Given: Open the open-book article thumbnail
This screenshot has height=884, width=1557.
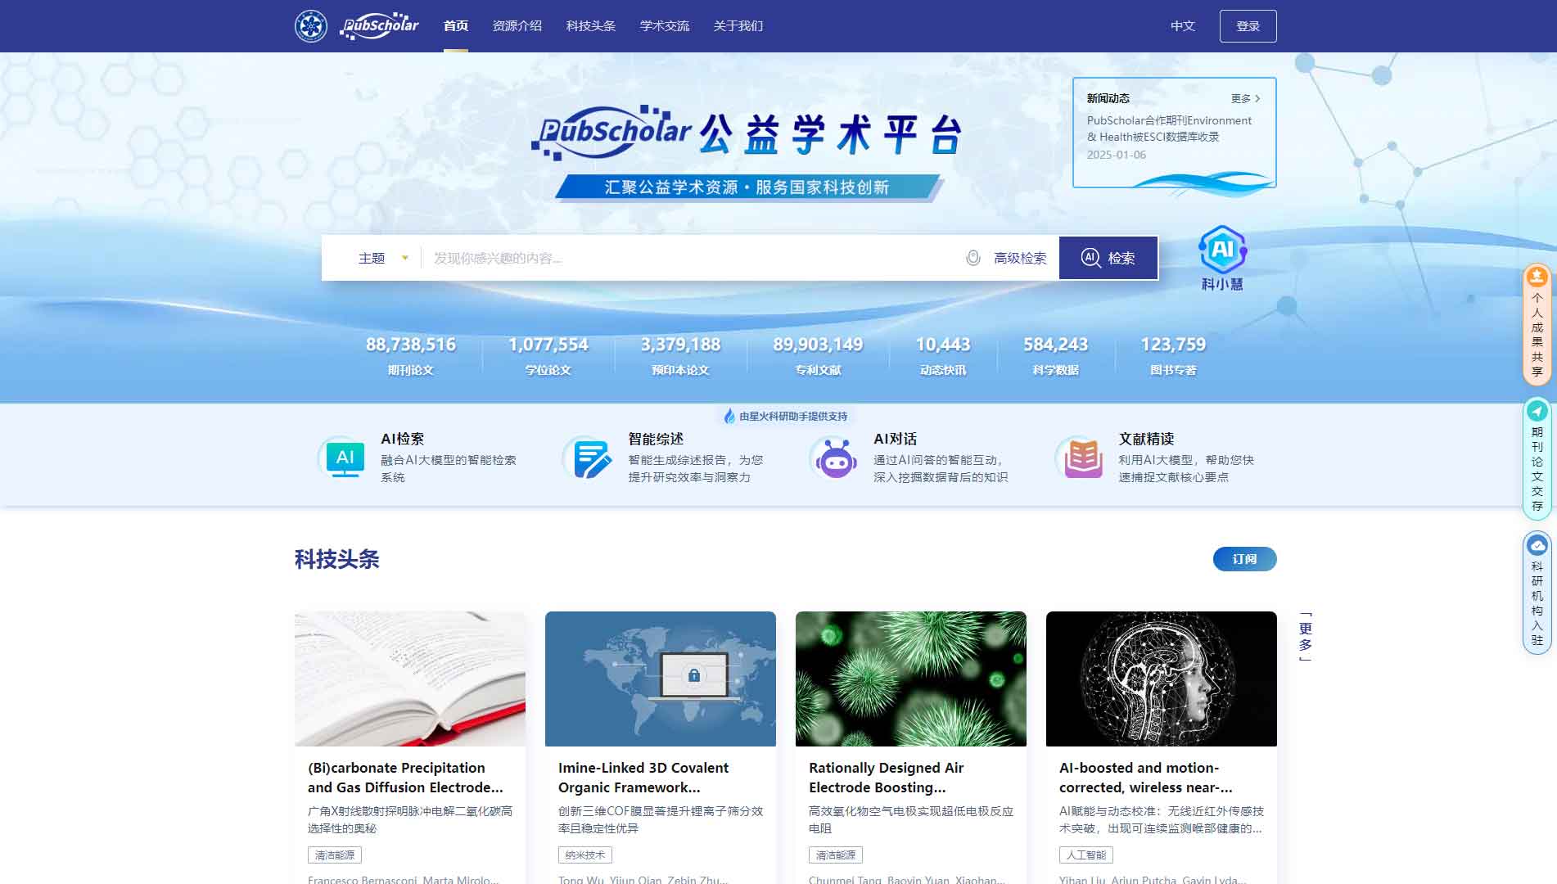Looking at the screenshot, I should (x=410, y=679).
